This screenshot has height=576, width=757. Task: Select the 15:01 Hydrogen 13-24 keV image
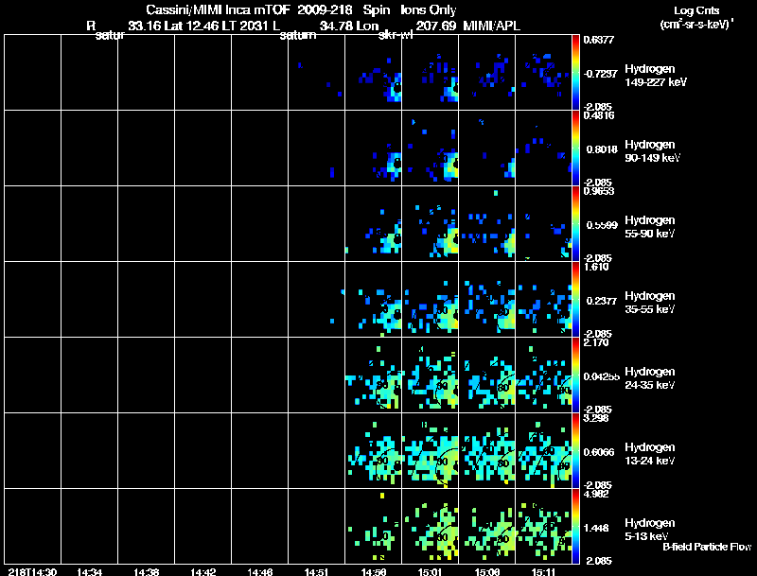431,450
